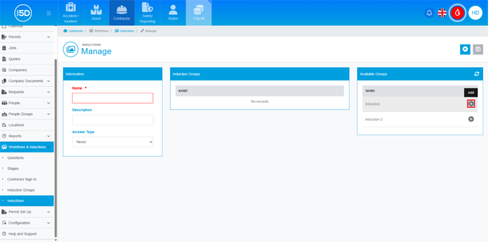Open the Visitor module tab
Image resolution: width=489 pixels, height=242 pixels.
pyautogui.click(x=173, y=13)
